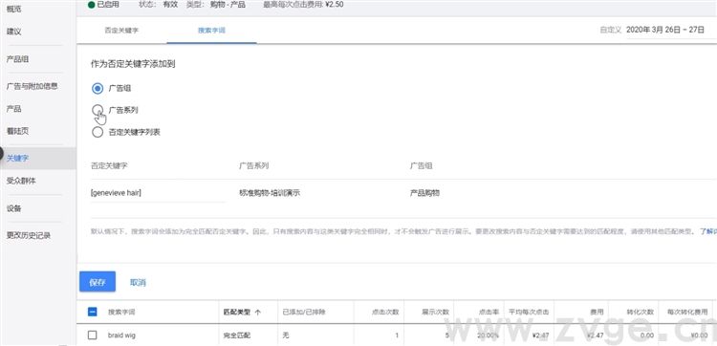Sort by 点击率 column header
Viewport: 717px width, 346px height.
pos(489,313)
